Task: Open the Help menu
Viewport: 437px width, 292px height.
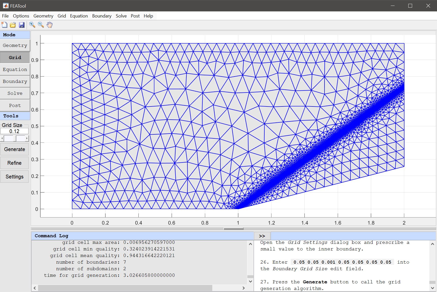Action: (x=148, y=16)
